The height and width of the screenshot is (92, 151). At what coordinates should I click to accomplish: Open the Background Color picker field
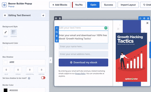(x=24, y=48)
